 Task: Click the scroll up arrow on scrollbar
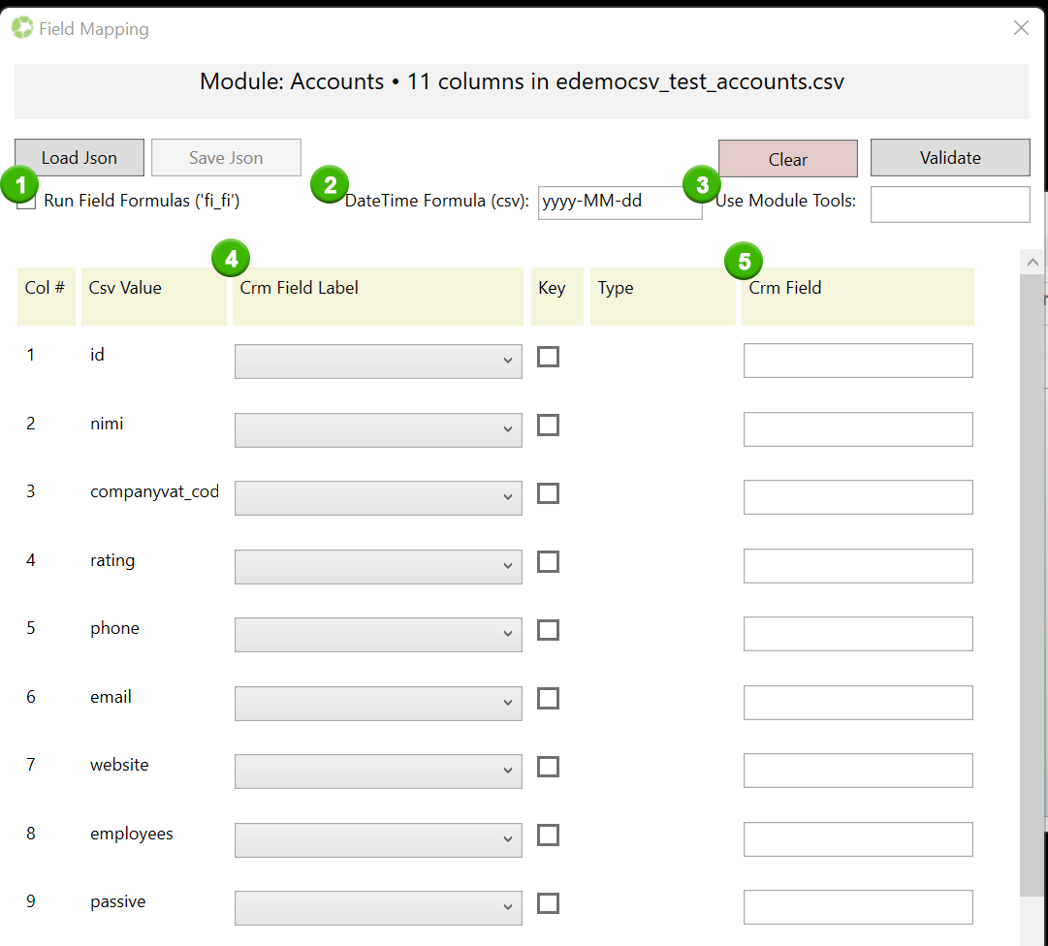coord(1032,263)
